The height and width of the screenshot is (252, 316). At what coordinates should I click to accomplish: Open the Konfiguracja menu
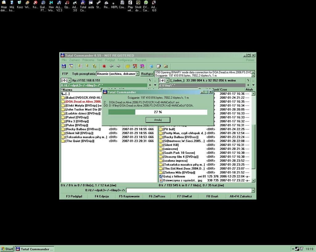(125, 60)
